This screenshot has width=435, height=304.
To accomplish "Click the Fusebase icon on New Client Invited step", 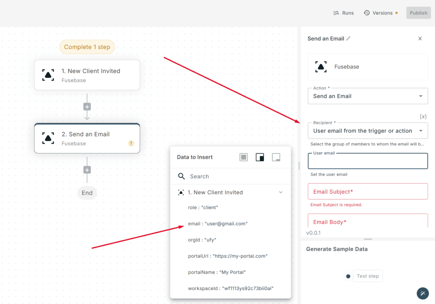I will (48, 75).
